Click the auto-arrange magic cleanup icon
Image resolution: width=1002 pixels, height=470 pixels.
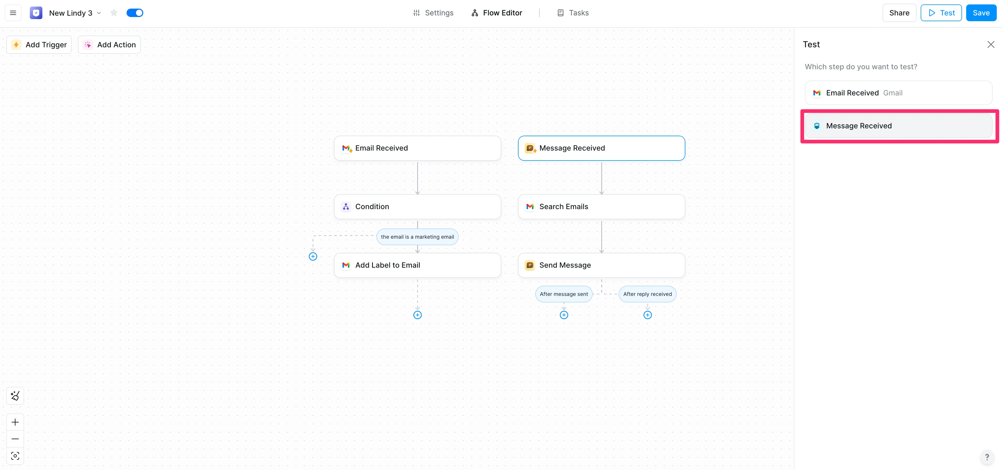coord(15,396)
